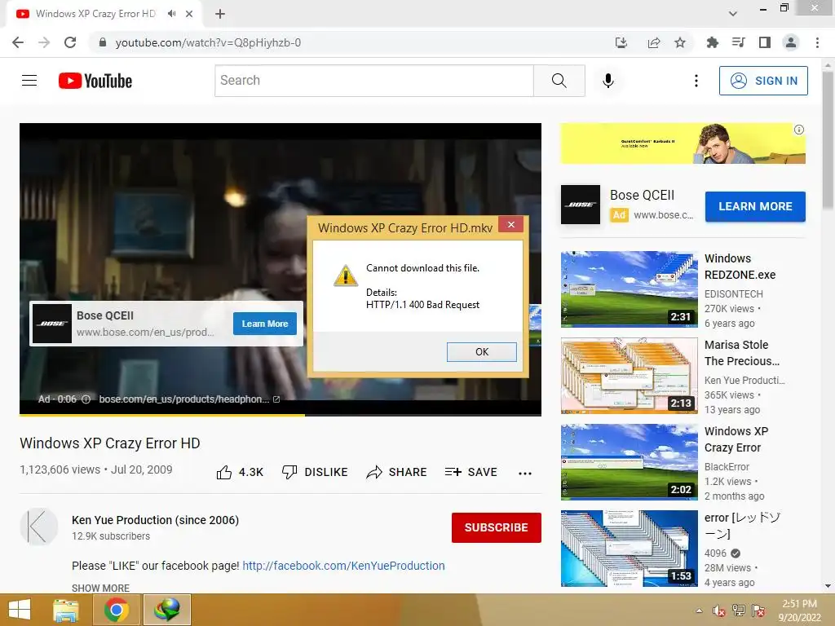835x626 pixels.
Task: Like the video with thumbs up
Action: [x=240, y=472]
